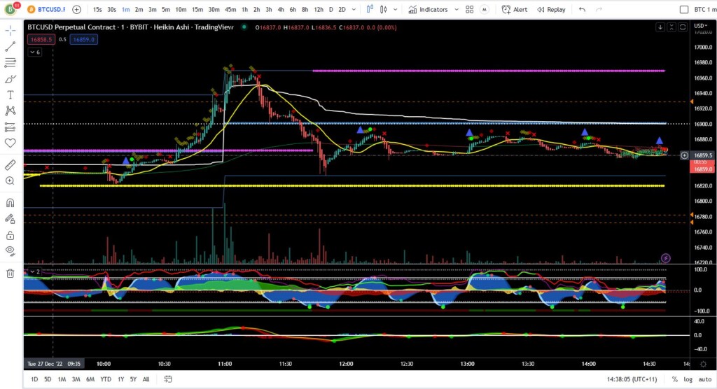This screenshot has height=389, width=717.
Task: Toggle lock all drawing tools
Action: pos(11,234)
